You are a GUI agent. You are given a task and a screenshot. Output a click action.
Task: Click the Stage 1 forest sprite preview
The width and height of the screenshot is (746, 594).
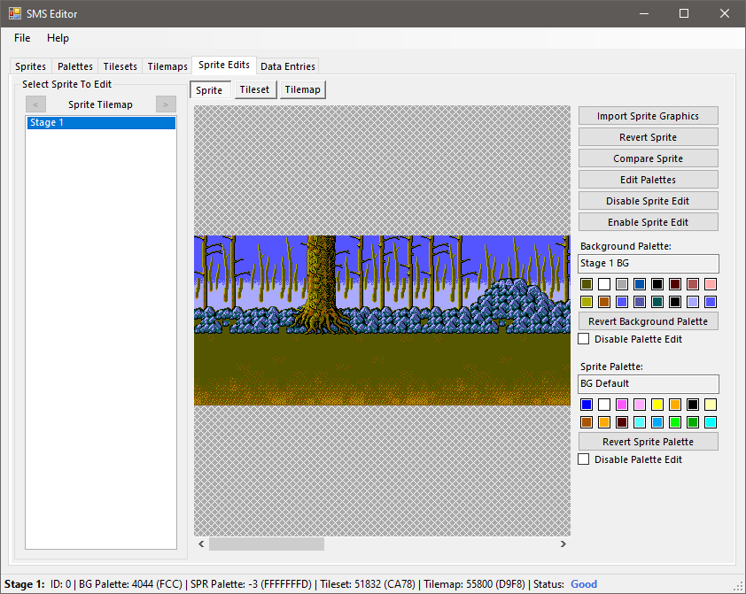click(x=382, y=320)
